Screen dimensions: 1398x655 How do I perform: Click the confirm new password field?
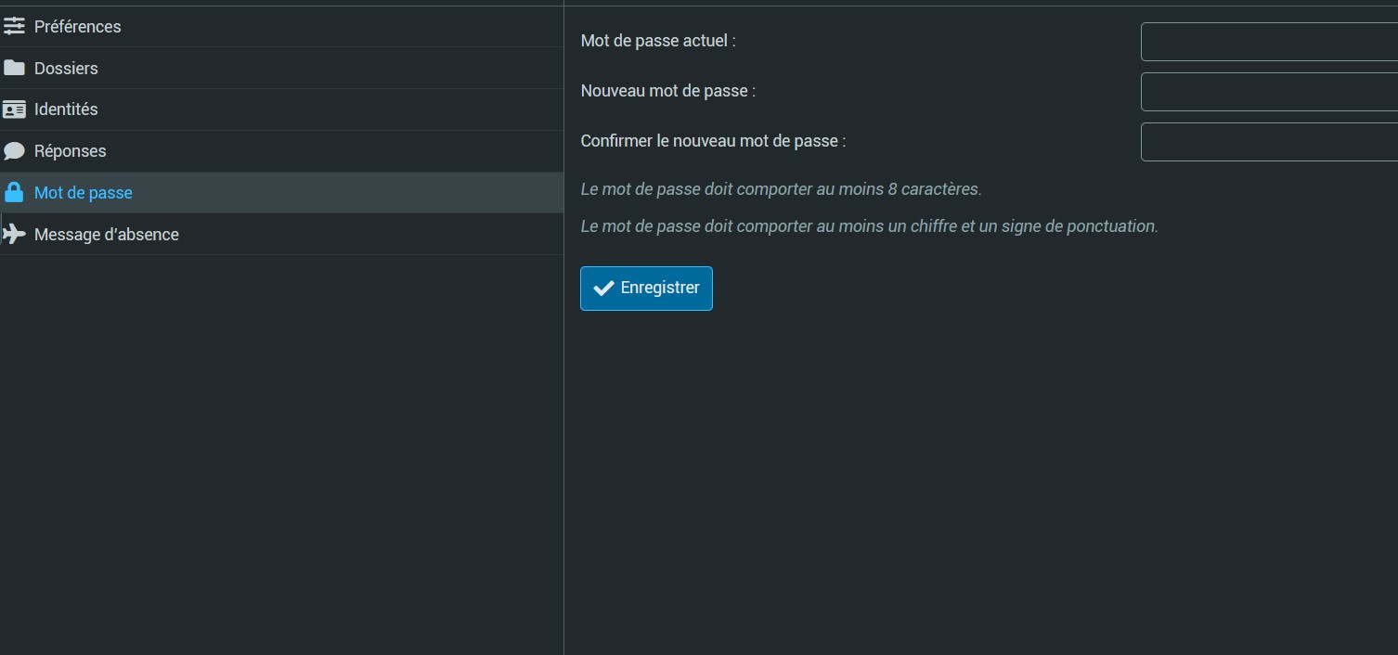tap(1268, 142)
